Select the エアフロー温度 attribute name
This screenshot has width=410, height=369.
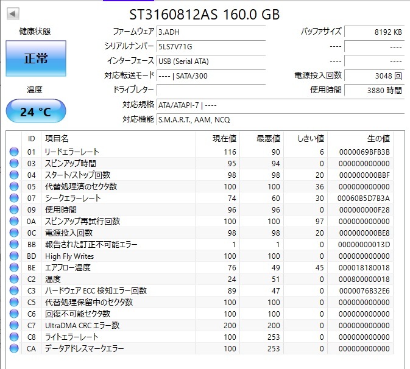pyautogui.click(x=68, y=267)
